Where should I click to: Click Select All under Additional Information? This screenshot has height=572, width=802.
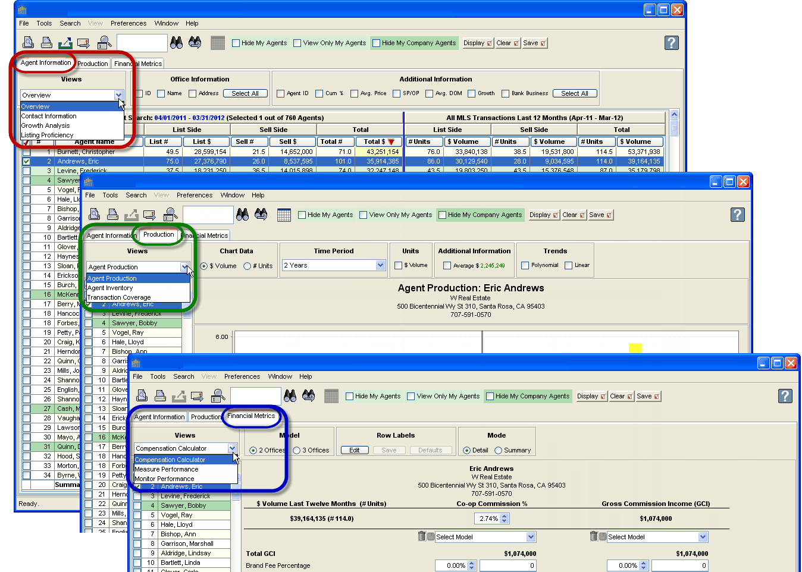[575, 93]
